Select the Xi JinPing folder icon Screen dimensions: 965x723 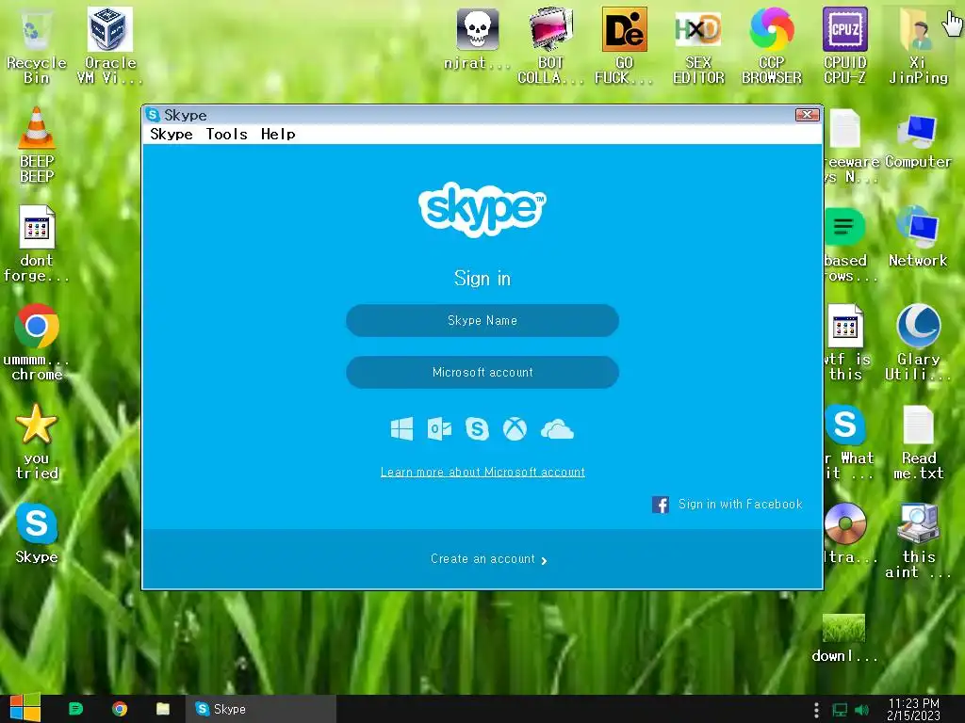pyautogui.click(x=918, y=44)
